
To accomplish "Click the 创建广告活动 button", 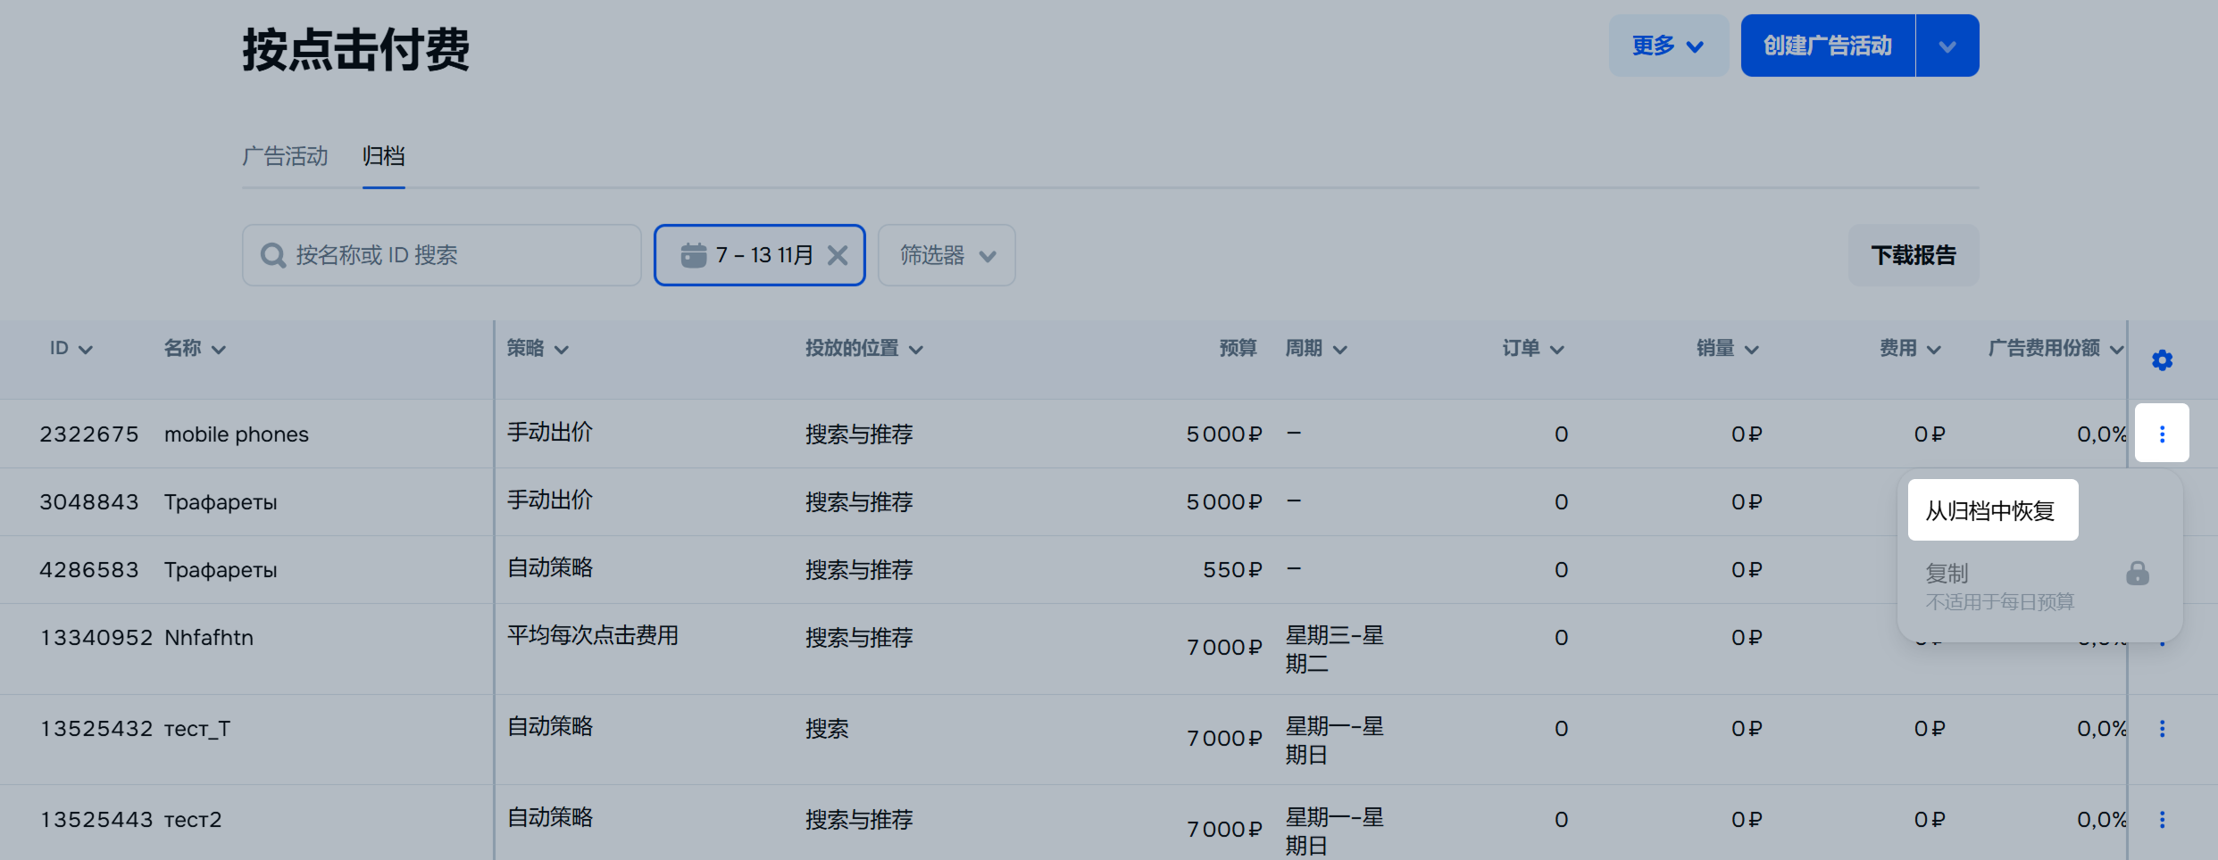I will coord(1827,45).
